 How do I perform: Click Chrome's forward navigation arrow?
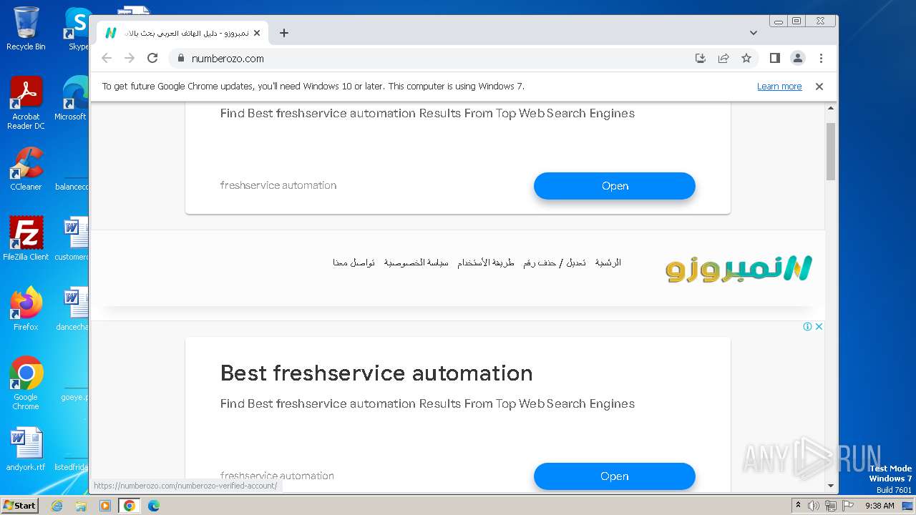click(130, 59)
